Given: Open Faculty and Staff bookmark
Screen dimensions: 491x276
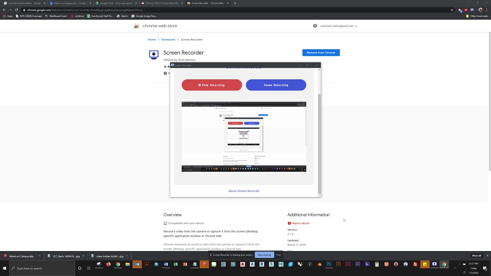Looking at the screenshot, I should coord(100,16).
